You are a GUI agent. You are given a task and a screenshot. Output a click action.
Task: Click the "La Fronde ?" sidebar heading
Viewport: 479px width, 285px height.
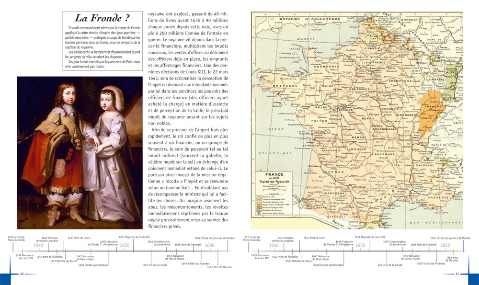point(103,19)
